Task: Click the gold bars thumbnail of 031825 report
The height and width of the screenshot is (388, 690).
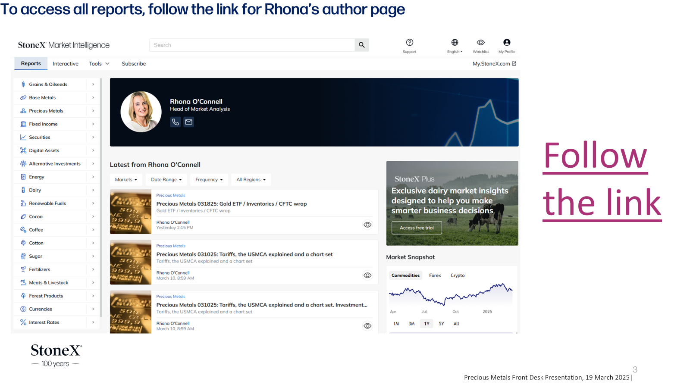Action: [x=131, y=212]
